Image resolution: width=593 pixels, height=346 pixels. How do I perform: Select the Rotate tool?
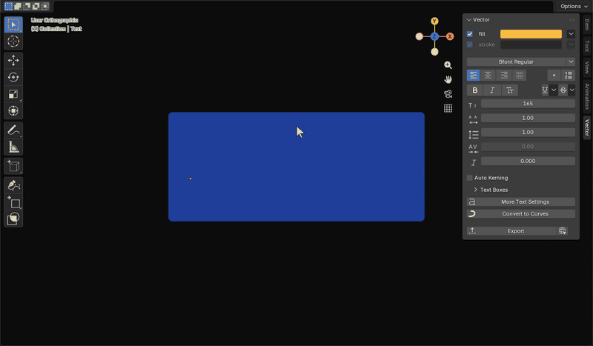click(13, 77)
